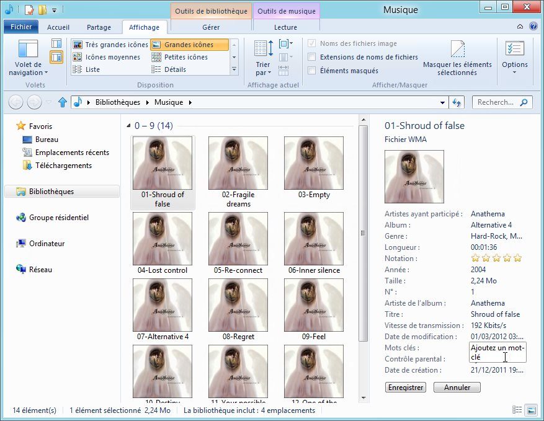Expand the Disposition layout gallery
The width and height of the screenshot is (544, 421).
(x=234, y=69)
